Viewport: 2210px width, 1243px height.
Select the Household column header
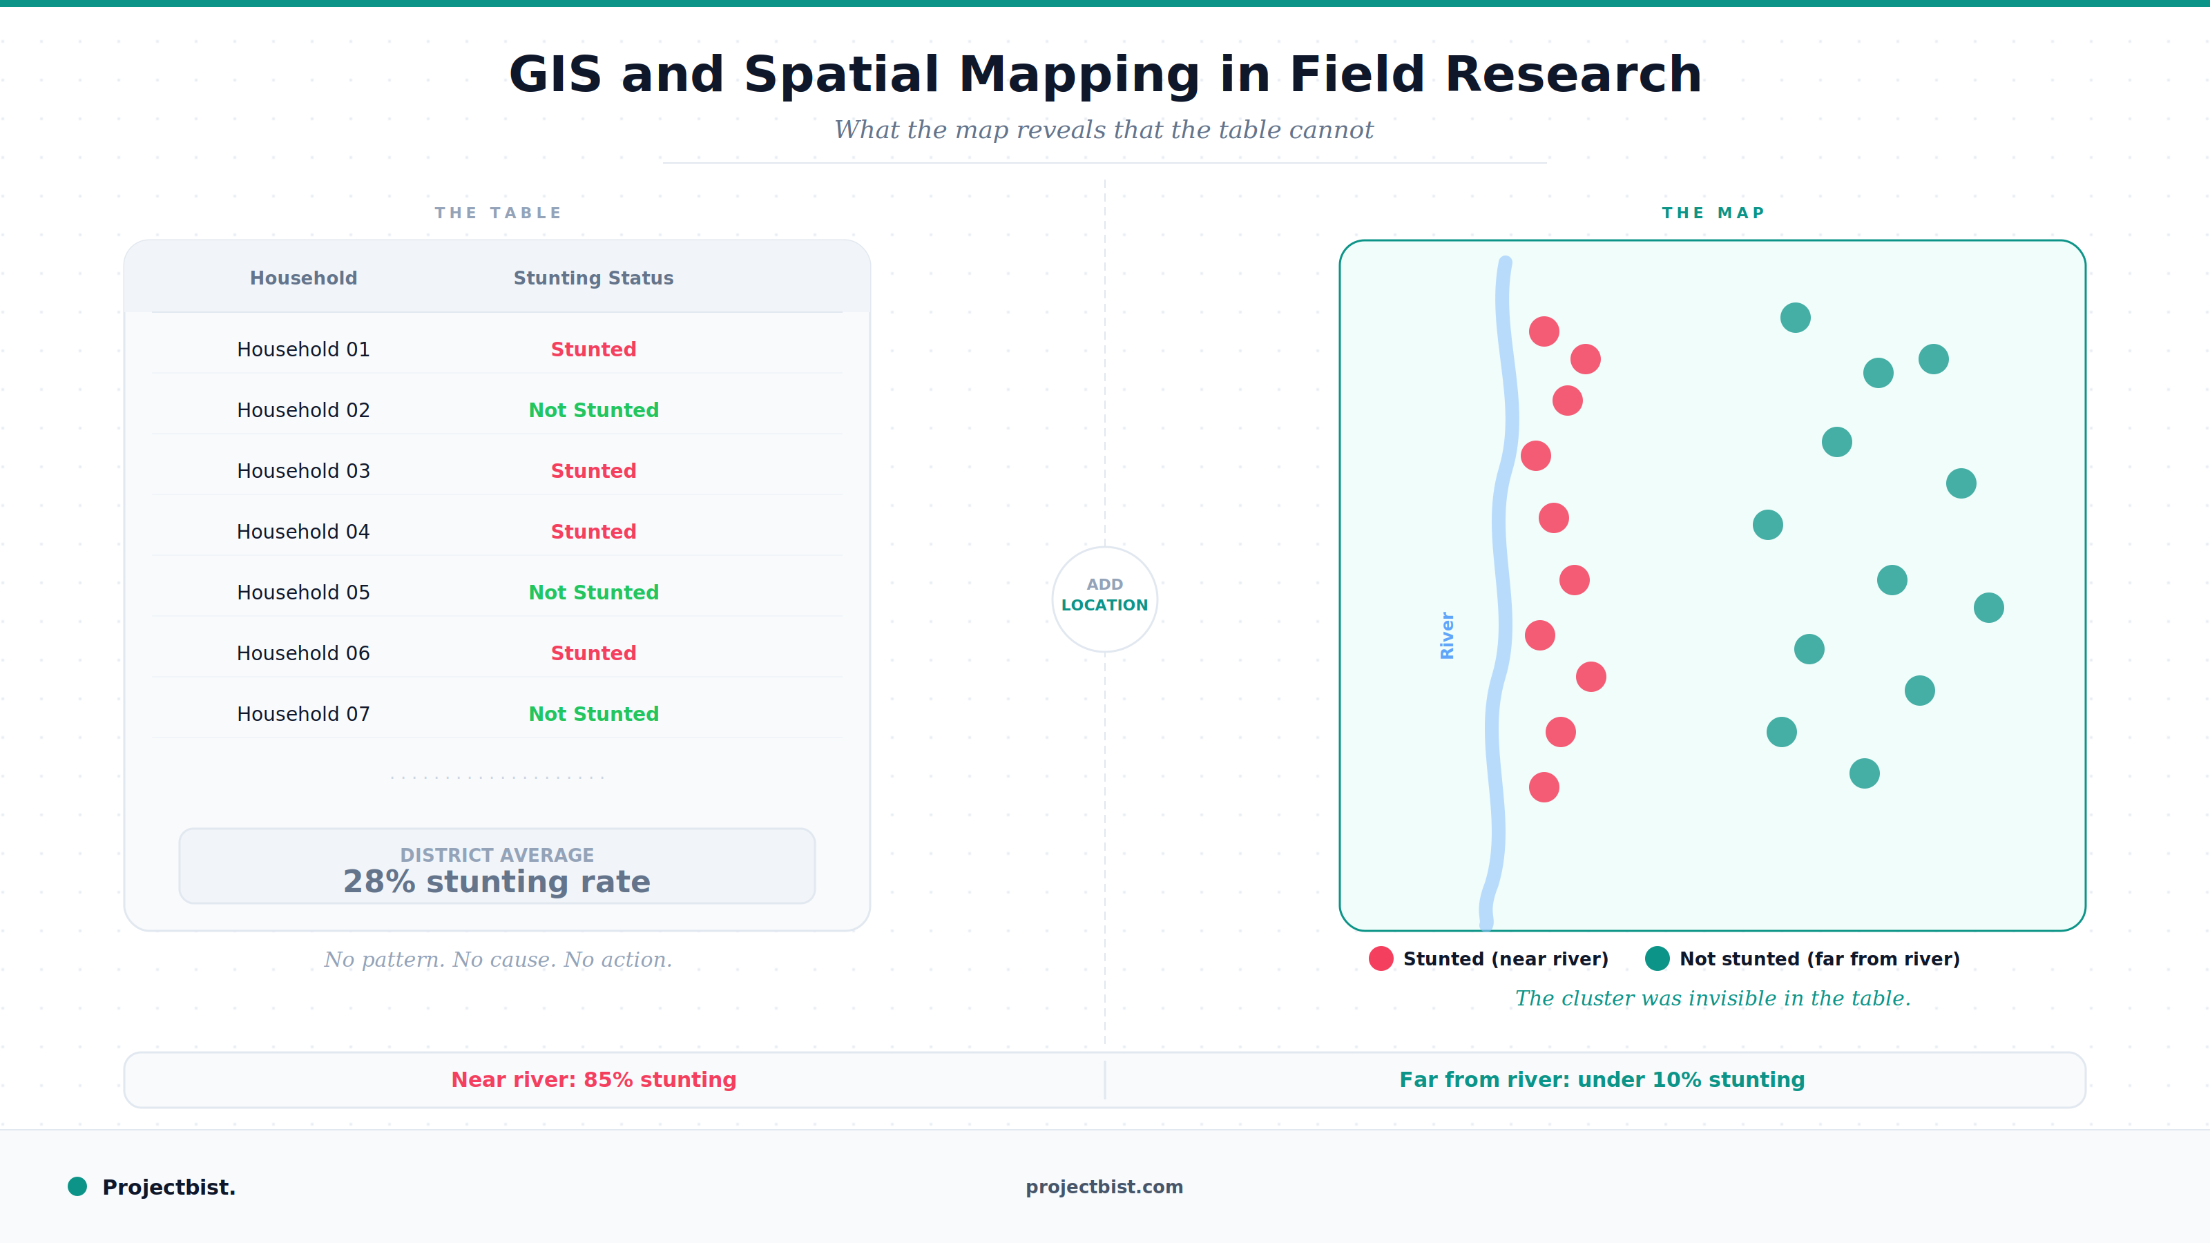(304, 278)
